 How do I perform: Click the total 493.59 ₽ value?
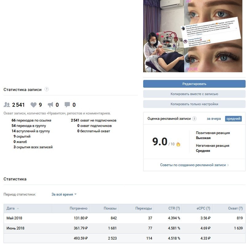point(81,238)
